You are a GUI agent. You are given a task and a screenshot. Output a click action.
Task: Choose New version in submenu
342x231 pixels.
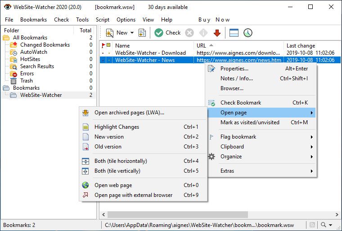click(x=143, y=137)
